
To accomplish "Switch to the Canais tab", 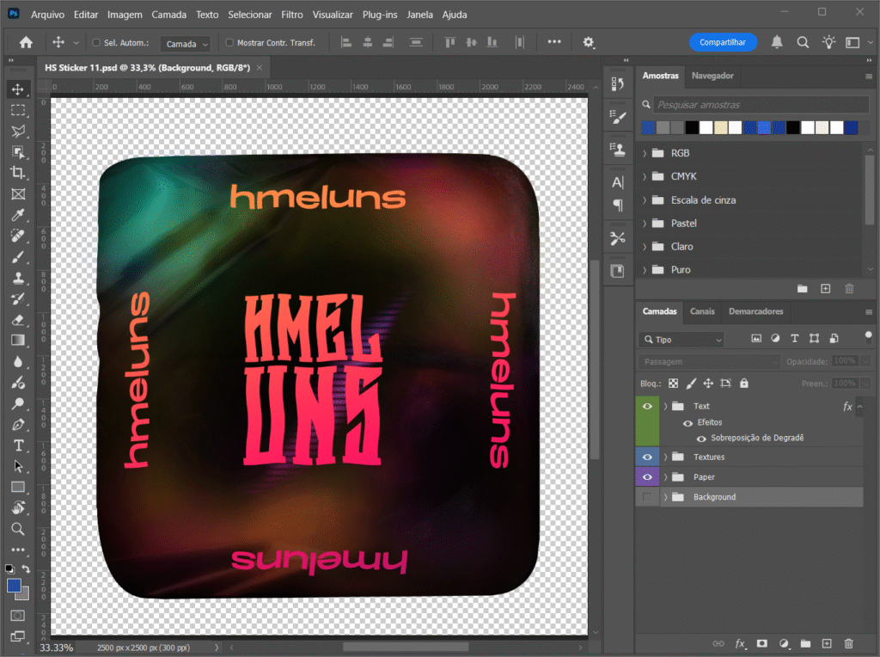I will [x=702, y=311].
